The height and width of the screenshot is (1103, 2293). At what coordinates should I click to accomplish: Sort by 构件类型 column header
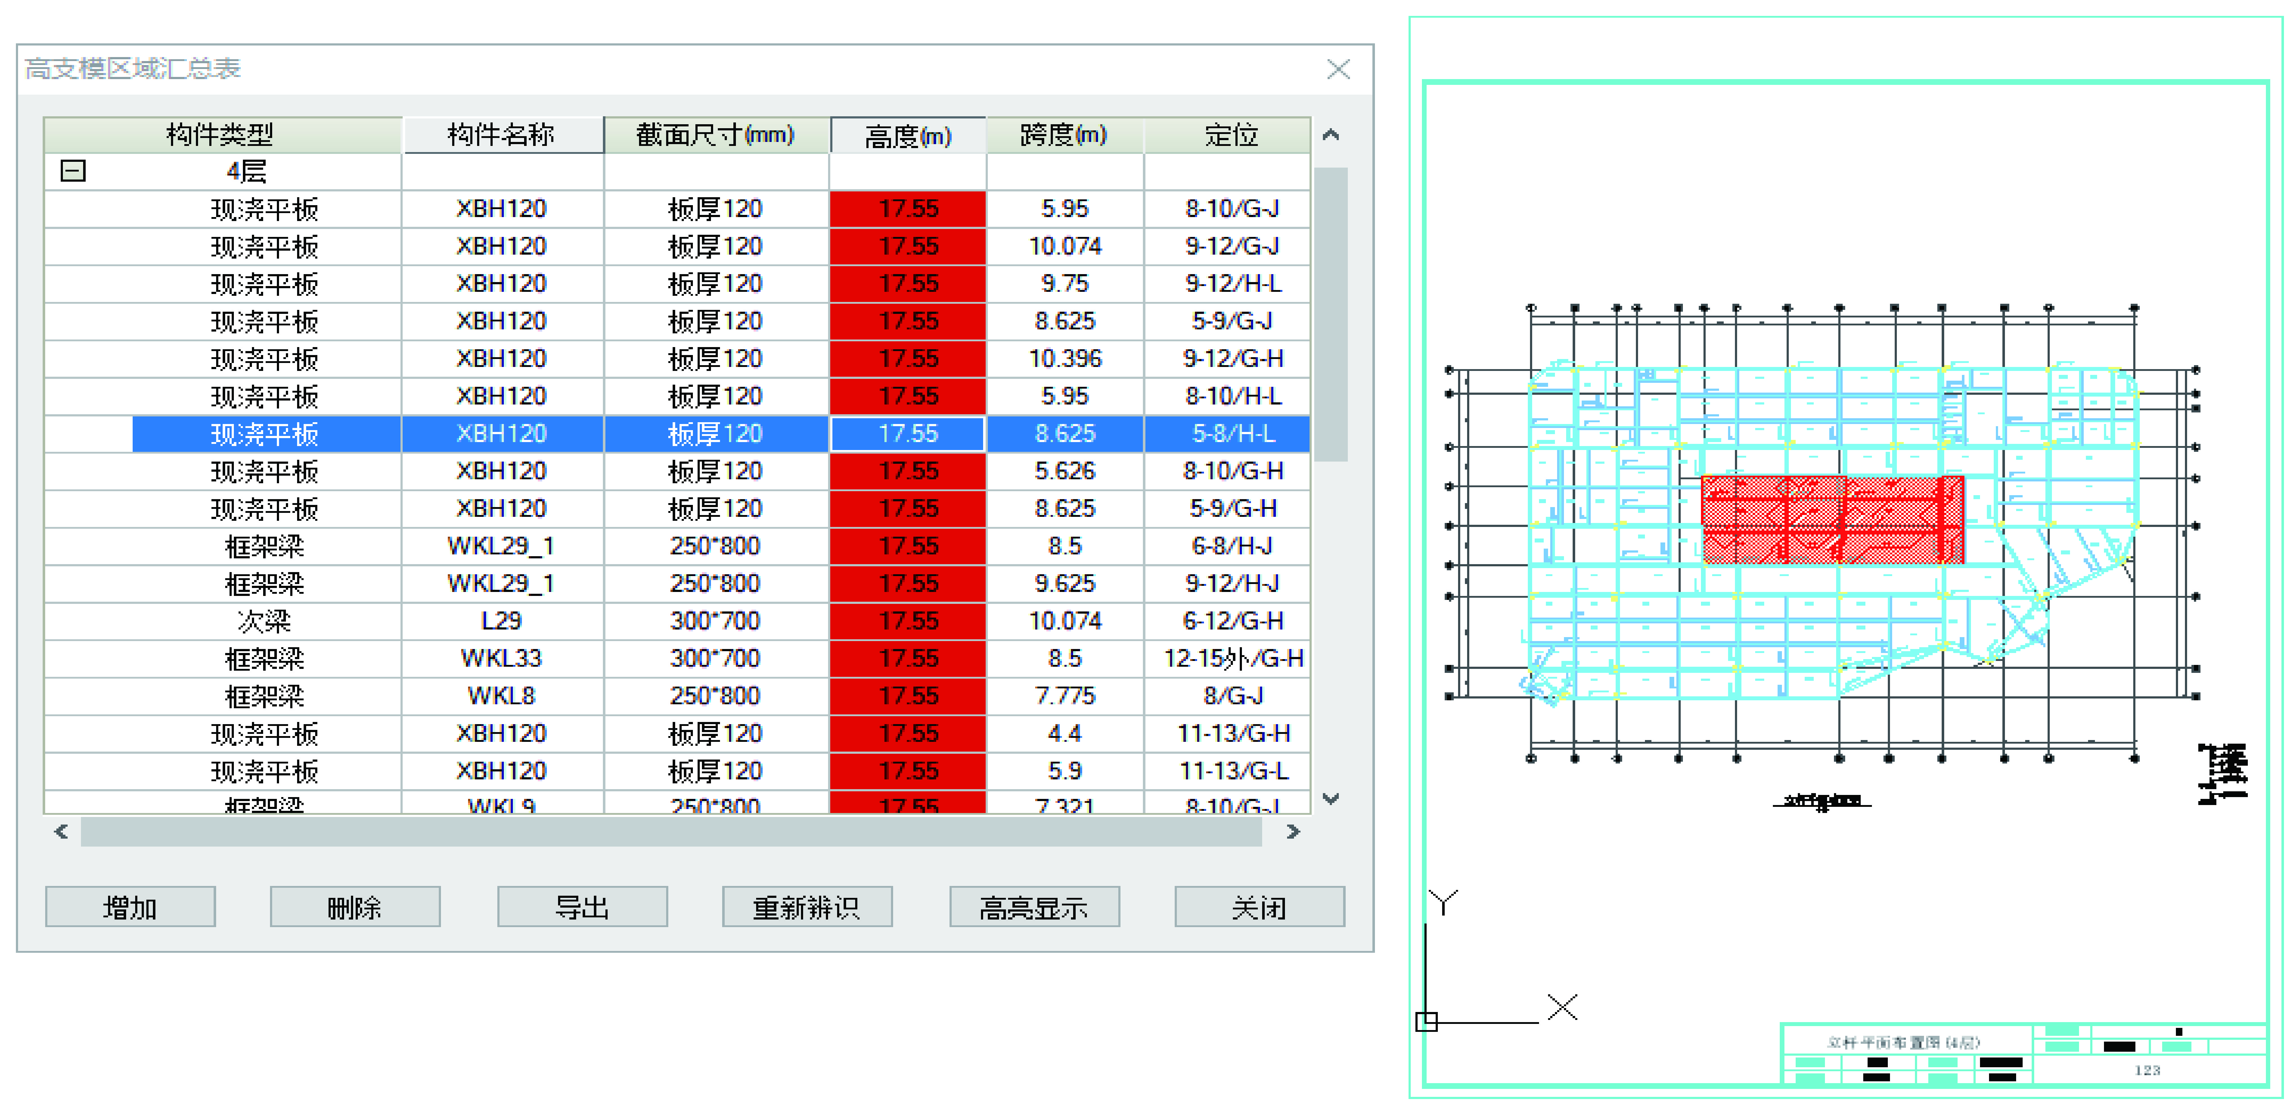[x=223, y=135]
